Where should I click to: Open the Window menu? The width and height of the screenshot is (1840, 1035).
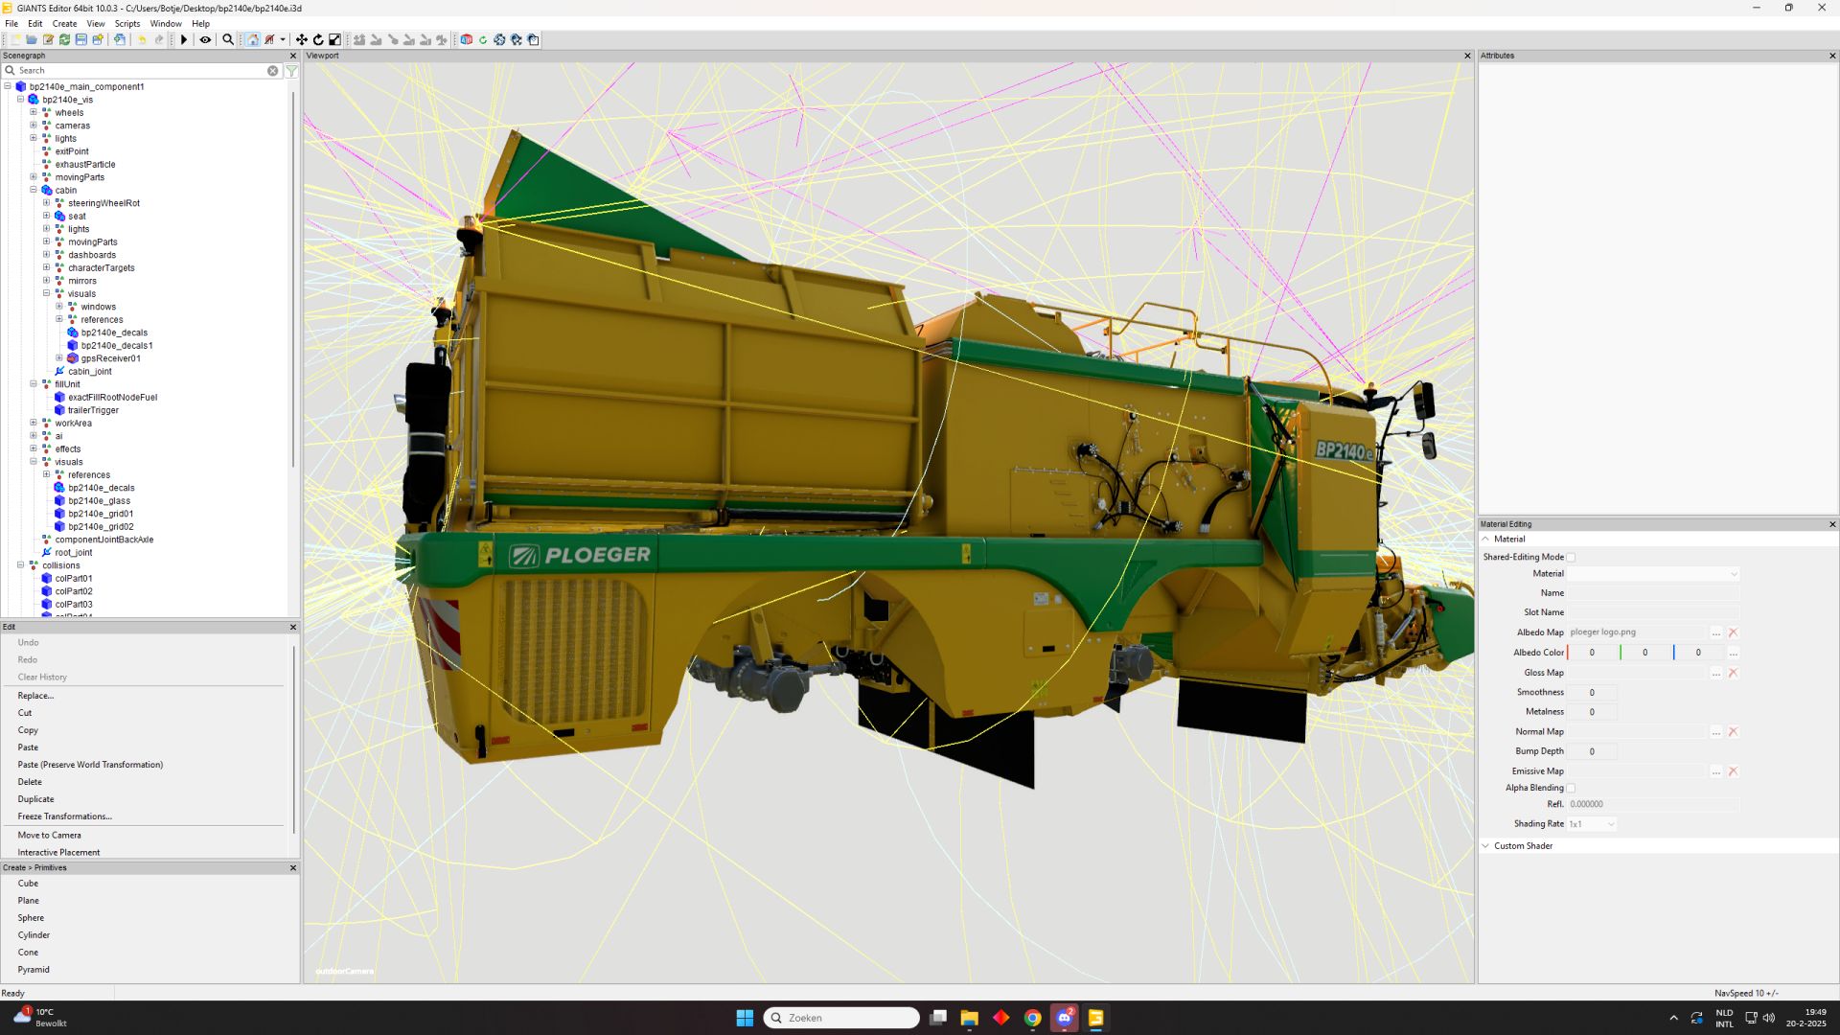pyautogui.click(x=166, y=24)
